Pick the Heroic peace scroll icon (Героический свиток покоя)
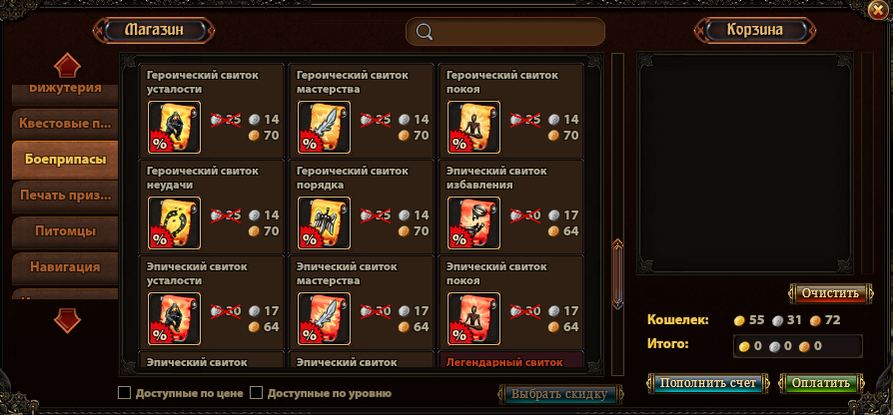This screenshot has height=415, width=893. tap(473, 128)
